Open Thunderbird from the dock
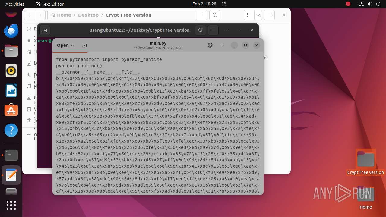The height and width of the screenshot is (217, 386). click(x=11, y=31)
